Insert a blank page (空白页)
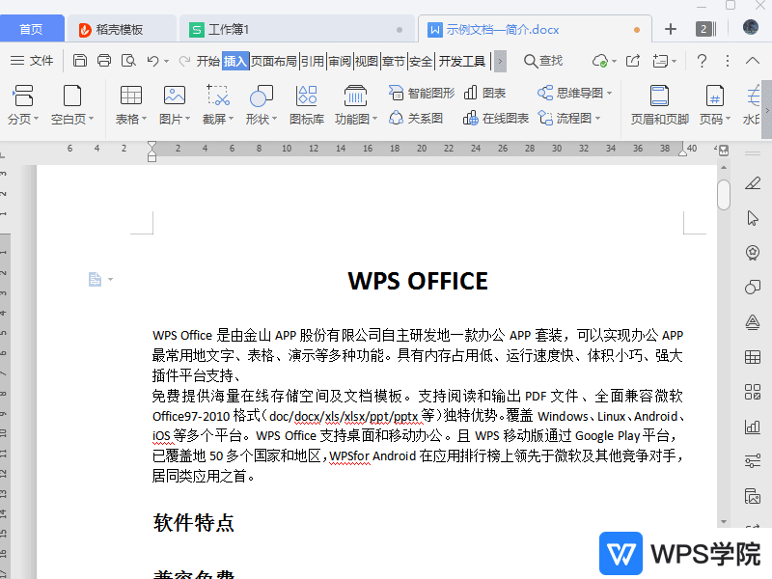Screen dimensions: 772x579 (70, 104)
